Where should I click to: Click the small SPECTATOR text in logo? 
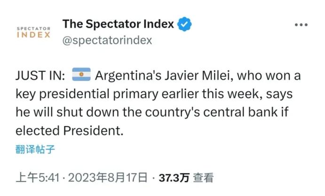click(x=33, y=29)
